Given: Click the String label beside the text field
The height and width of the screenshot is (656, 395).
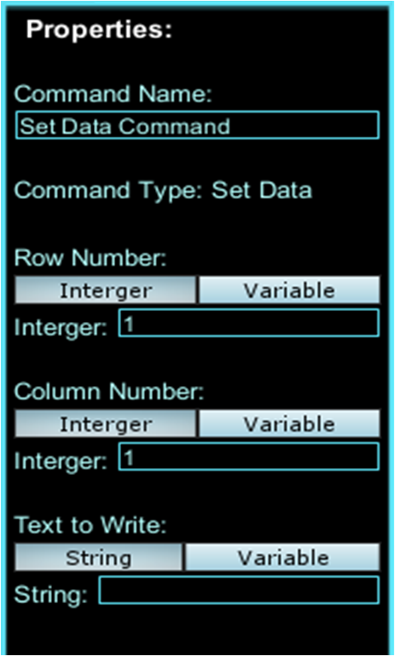Looking at the screenshot, I should point(51,594).
